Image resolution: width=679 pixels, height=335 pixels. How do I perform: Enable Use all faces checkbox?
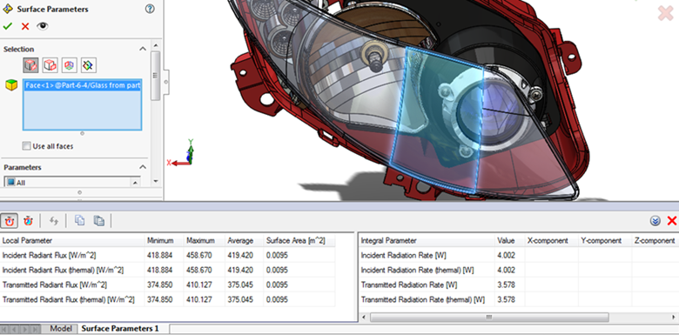click(27, 146)
